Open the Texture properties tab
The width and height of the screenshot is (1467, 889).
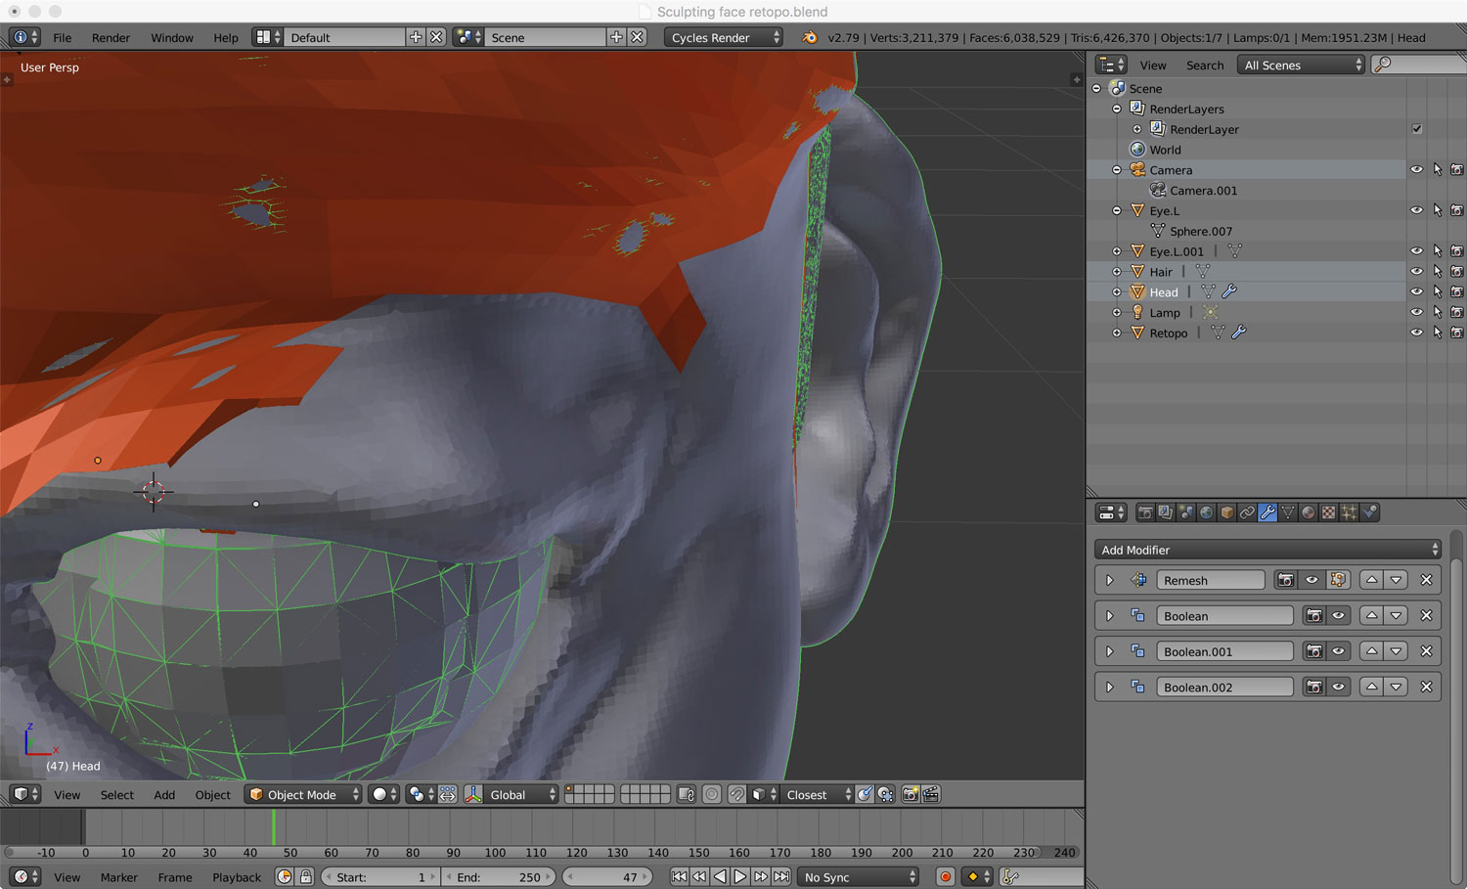[x=1329, y=512]
